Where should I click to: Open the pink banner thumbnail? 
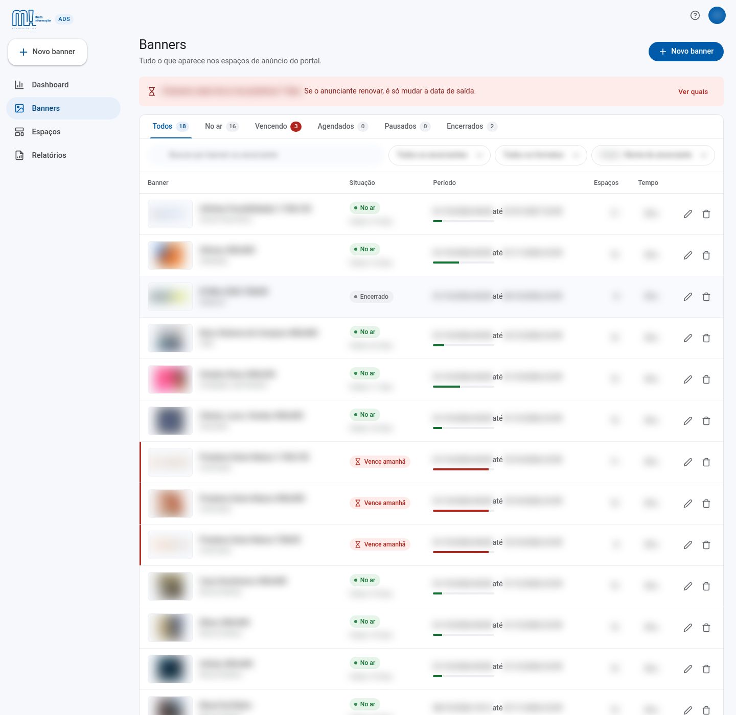(x=170, y=379)
